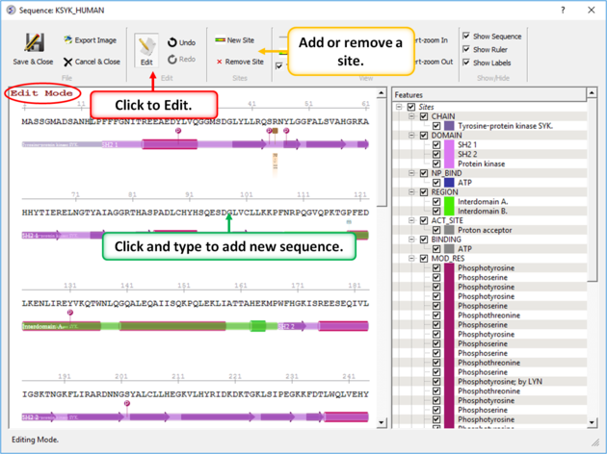This screenshot has width=607, height=454.
Task: Toggle the Edit pencil tool
Action: click(146, 50)
